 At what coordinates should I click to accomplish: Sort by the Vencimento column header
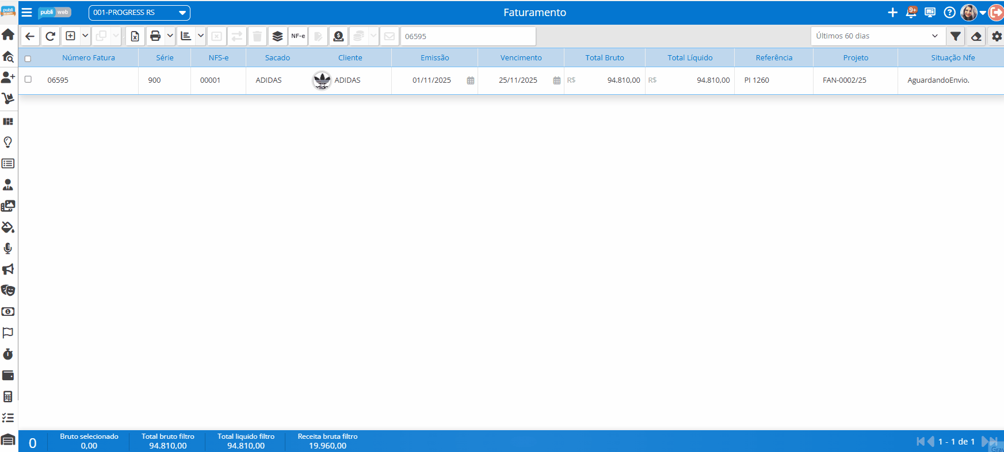coord(521,57)
